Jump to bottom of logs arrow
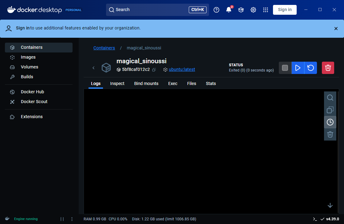 click(330, 205)
